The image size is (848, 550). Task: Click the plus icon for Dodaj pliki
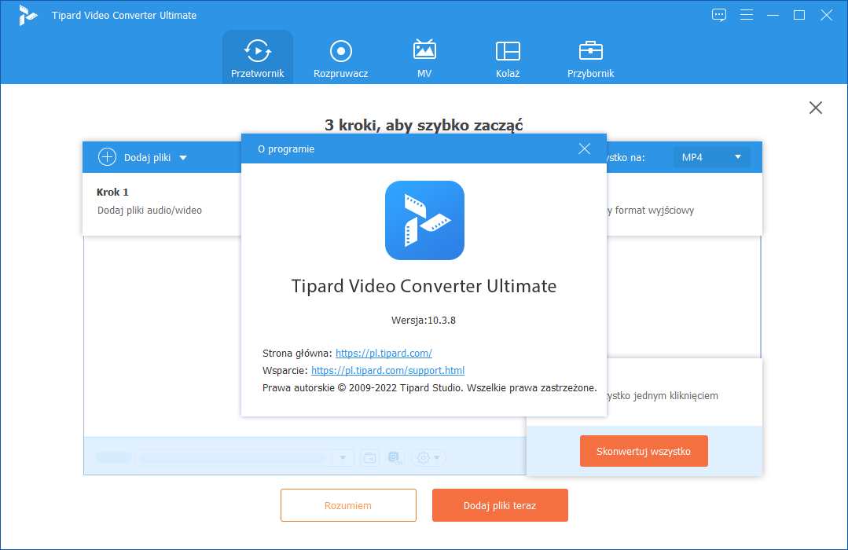tap(107, 157)
